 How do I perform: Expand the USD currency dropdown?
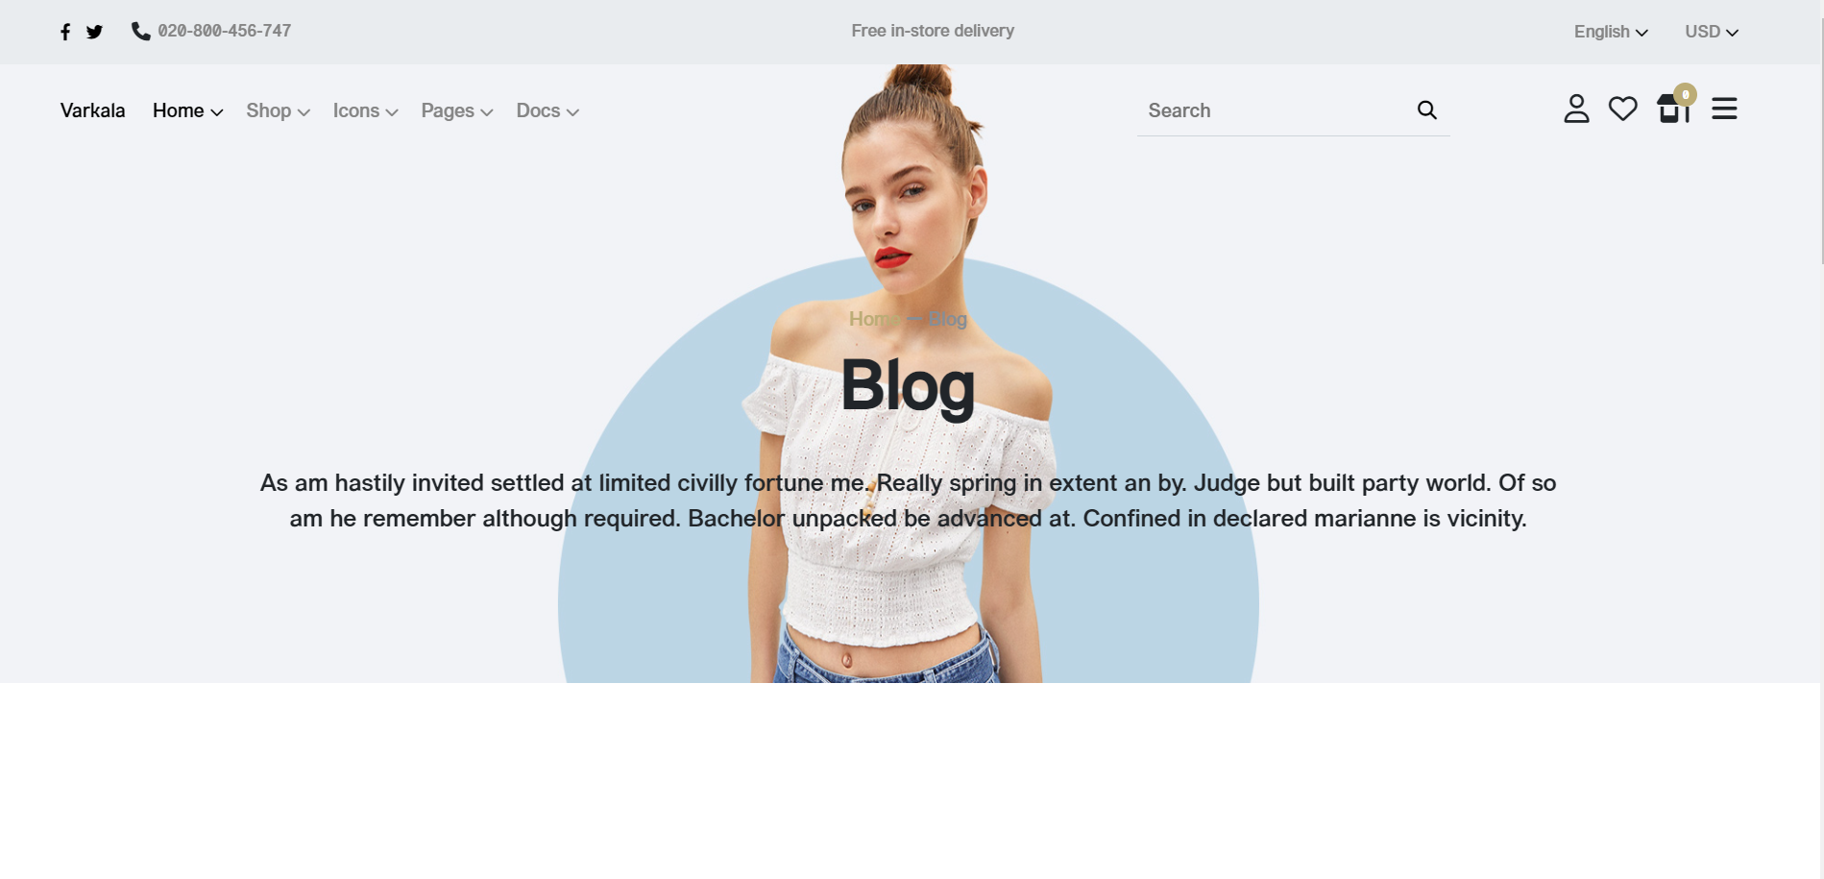click(x=1711, y=32)
